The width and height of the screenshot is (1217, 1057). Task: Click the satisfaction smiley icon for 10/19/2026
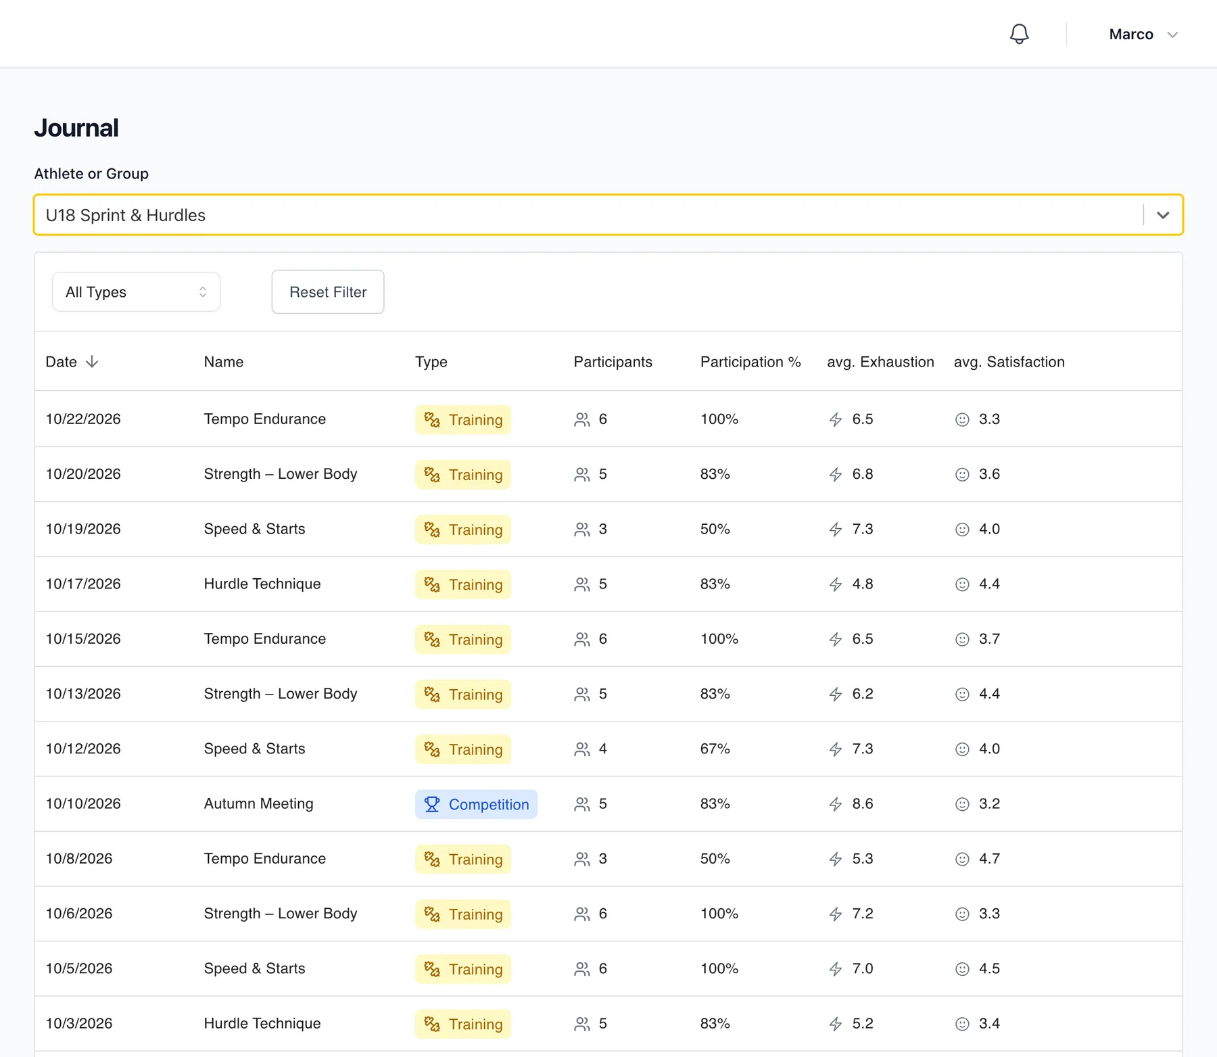point(962,530)
